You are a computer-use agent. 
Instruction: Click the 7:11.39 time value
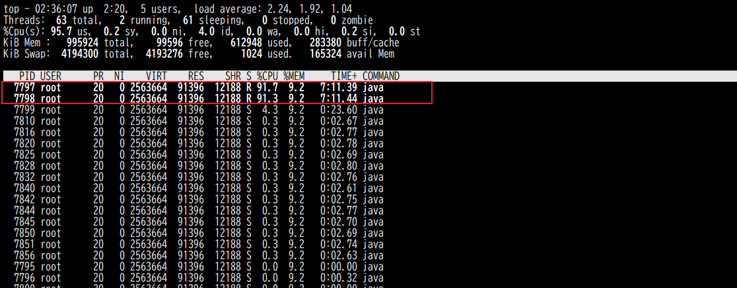coord(338,87)
